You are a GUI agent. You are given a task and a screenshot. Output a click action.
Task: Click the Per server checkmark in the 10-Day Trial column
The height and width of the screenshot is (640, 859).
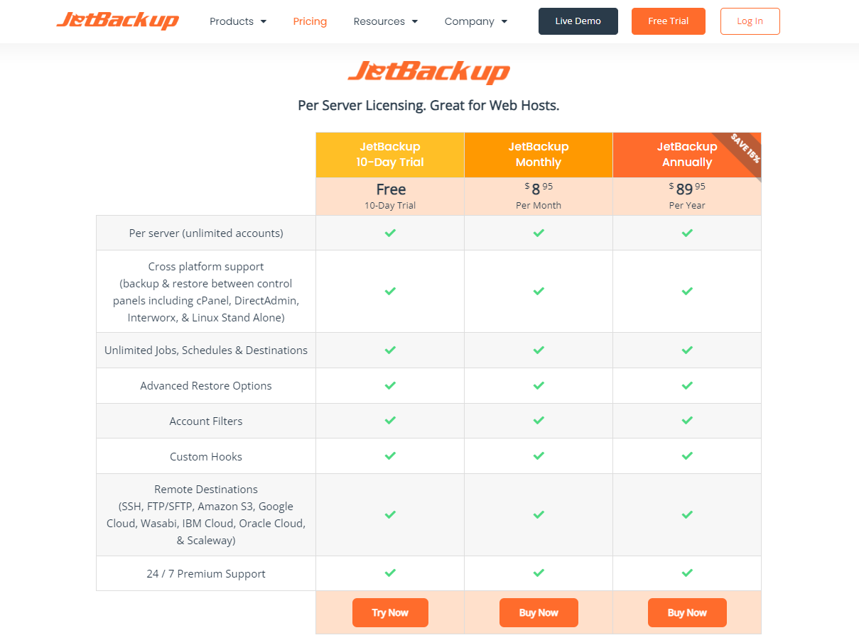coord(390,233)
